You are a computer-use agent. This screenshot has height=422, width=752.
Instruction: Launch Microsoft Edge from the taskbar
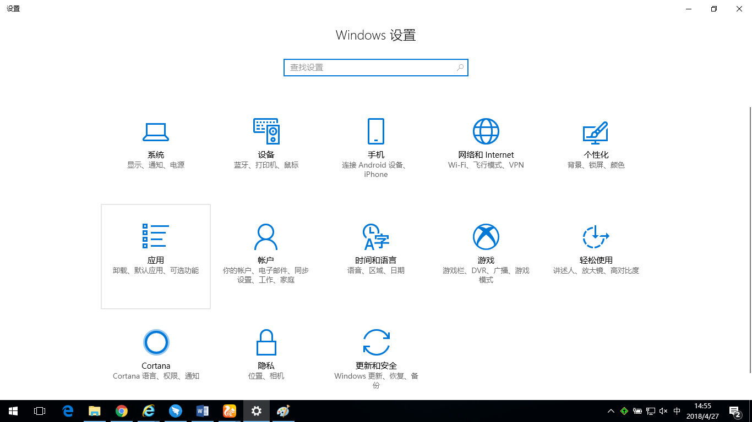click(x=68, y=411)
